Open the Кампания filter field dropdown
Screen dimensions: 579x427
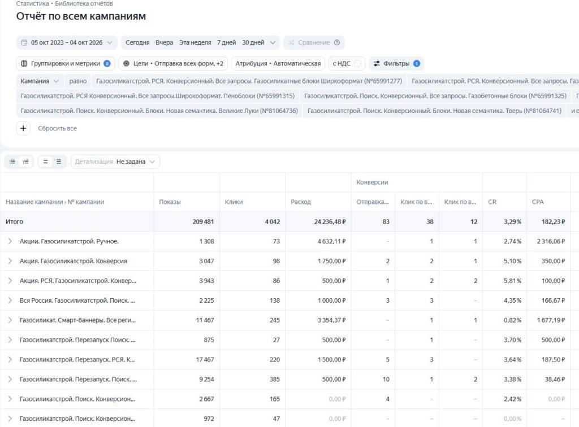40,81
